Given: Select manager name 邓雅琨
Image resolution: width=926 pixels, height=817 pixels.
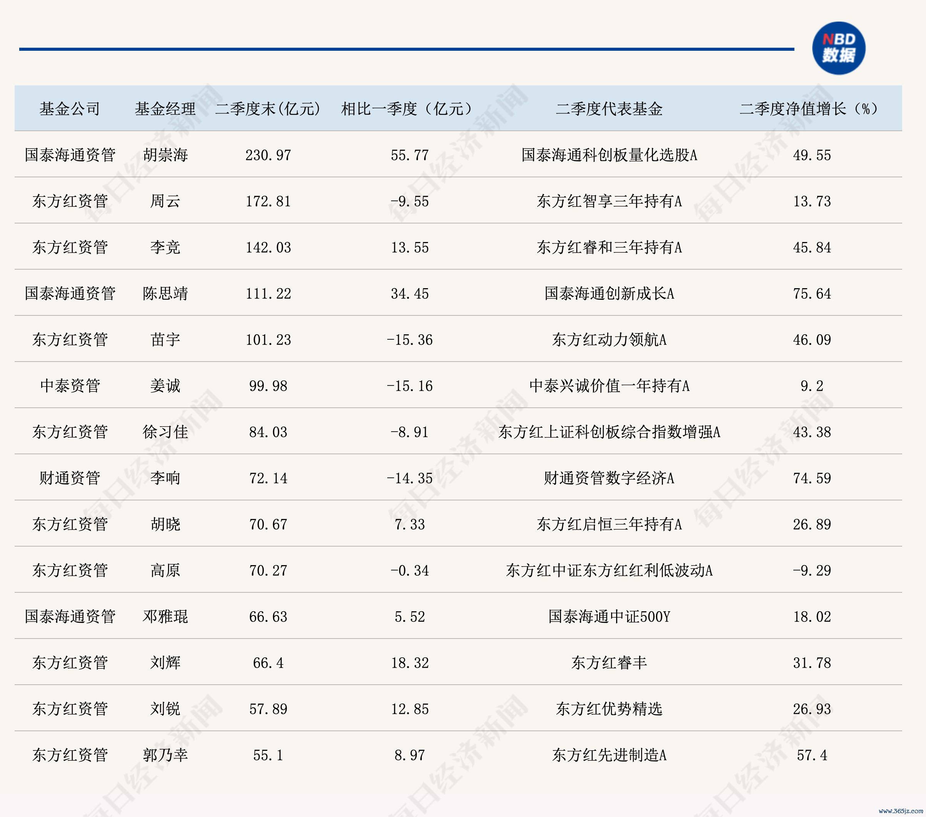Looking at the screenshot, I should pyautogui.click(x=165, y=617).
